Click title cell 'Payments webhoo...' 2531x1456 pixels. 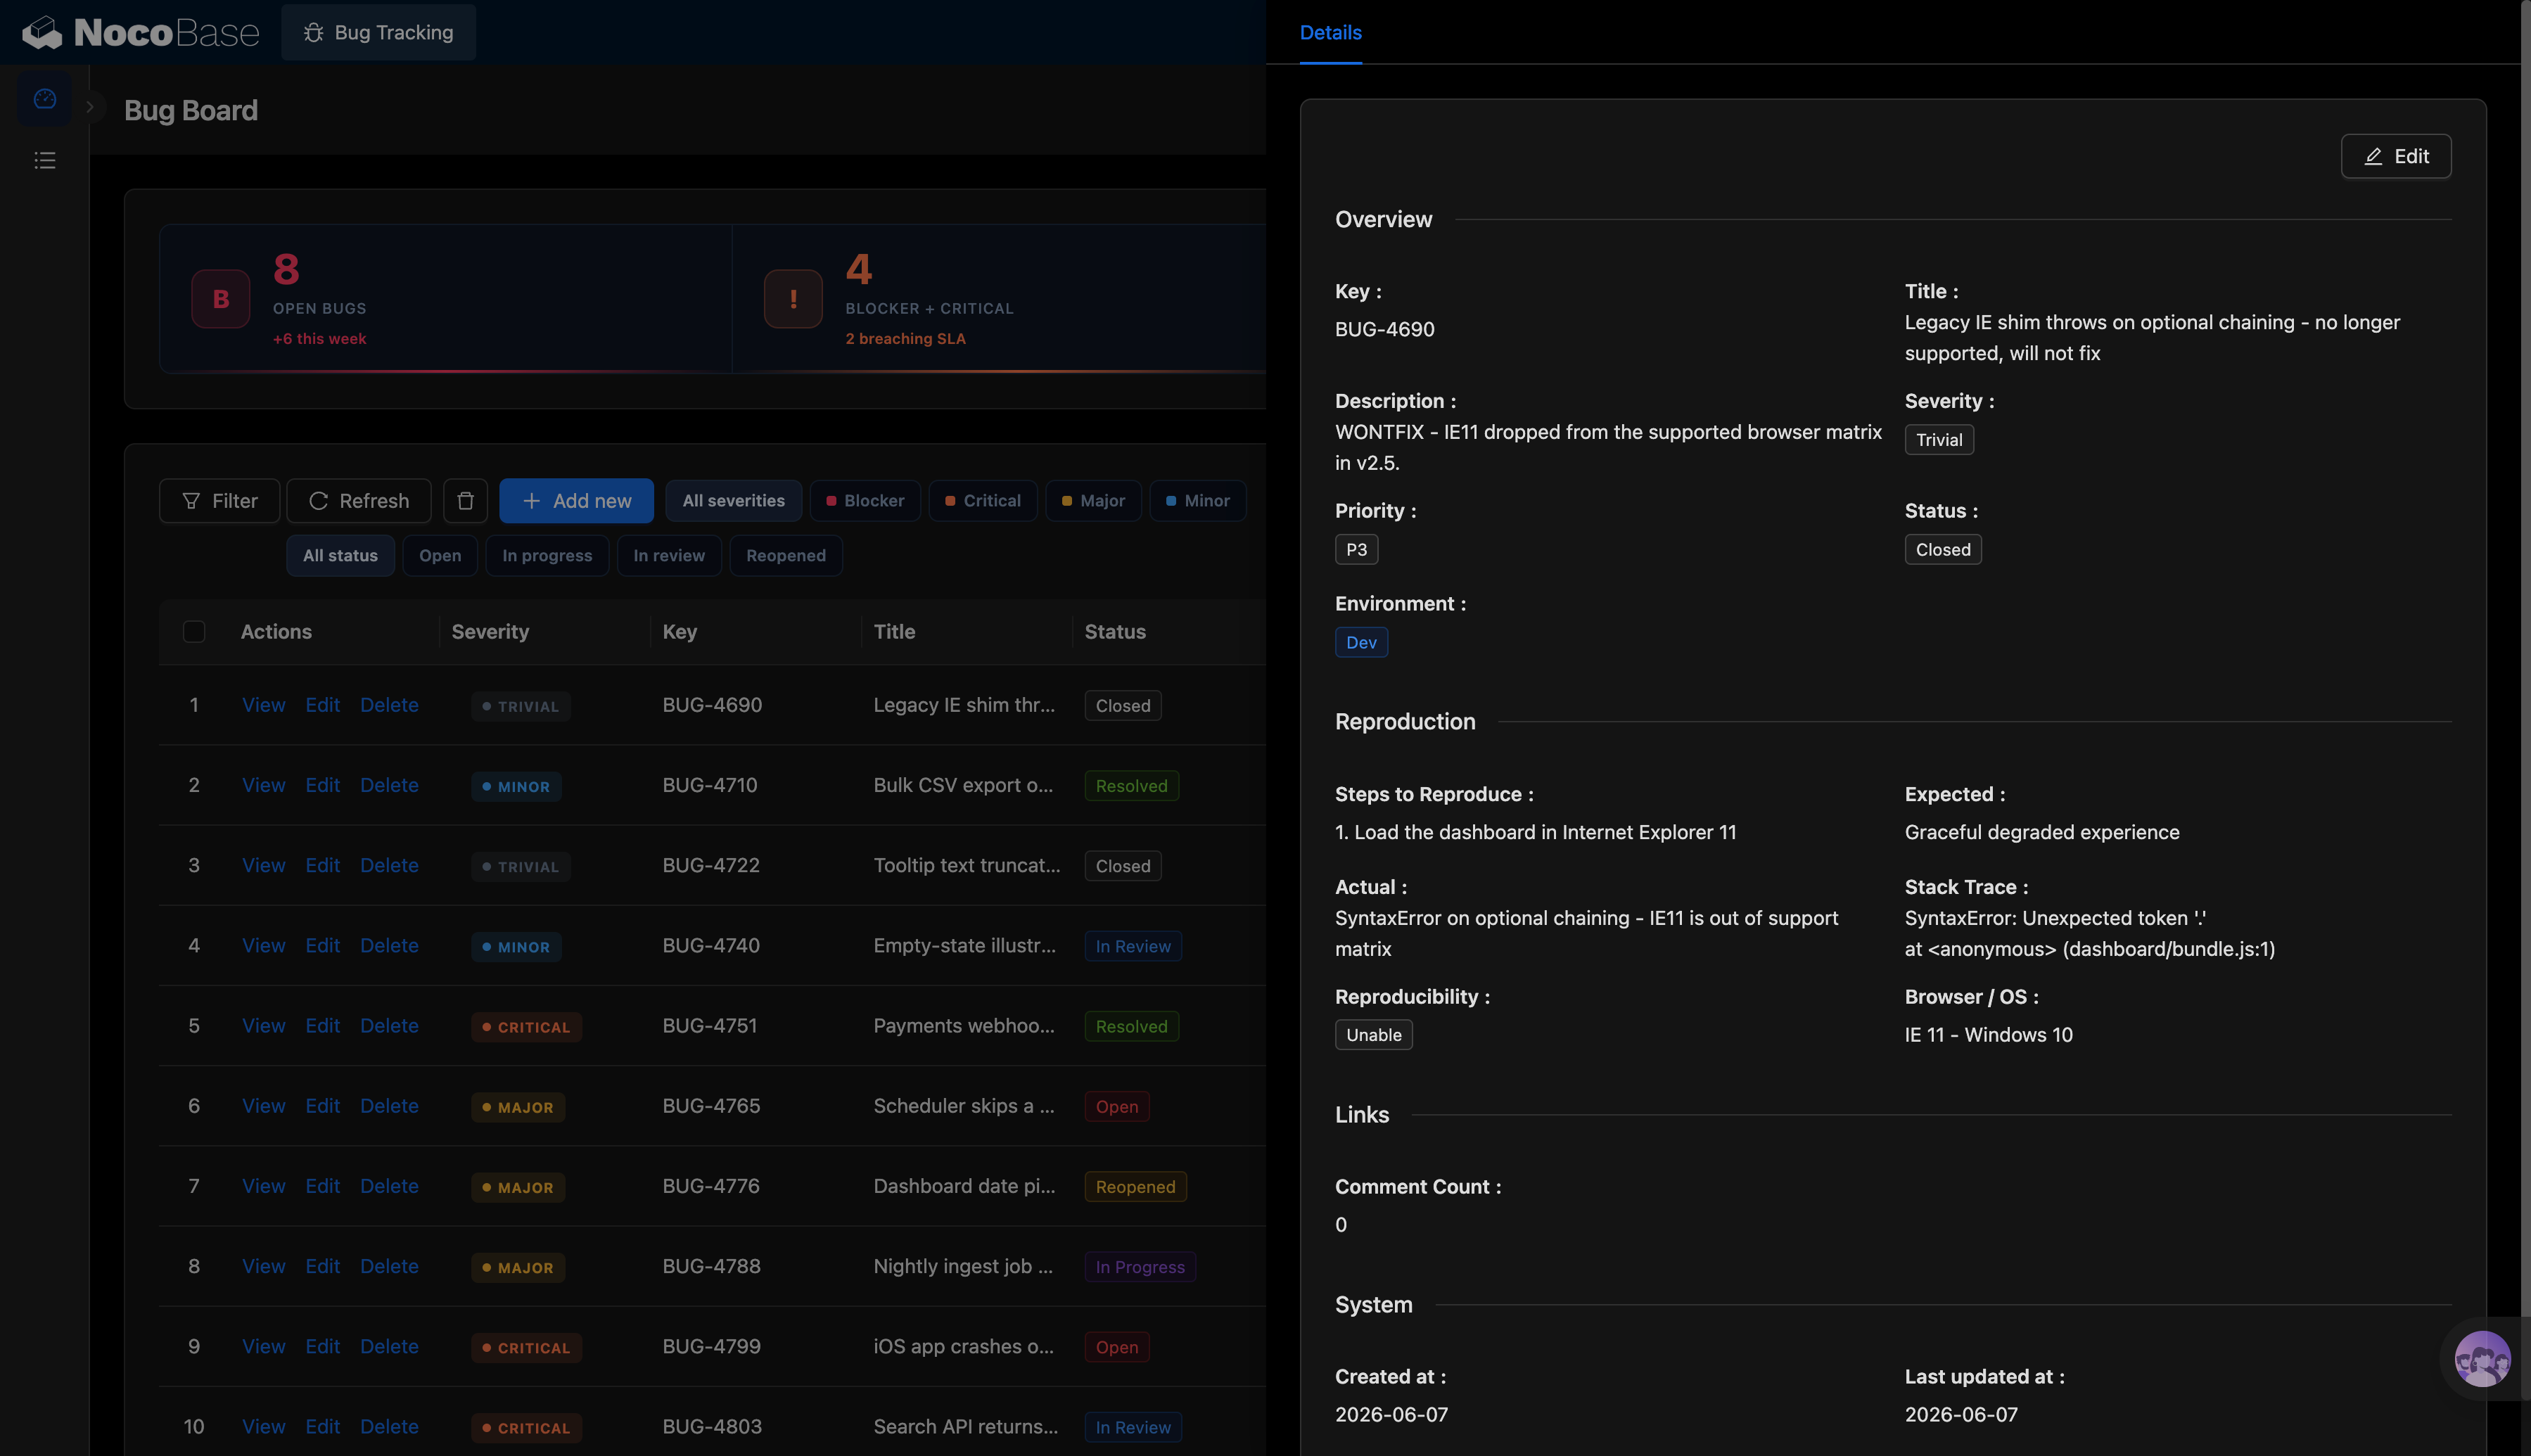[964, 1026]
